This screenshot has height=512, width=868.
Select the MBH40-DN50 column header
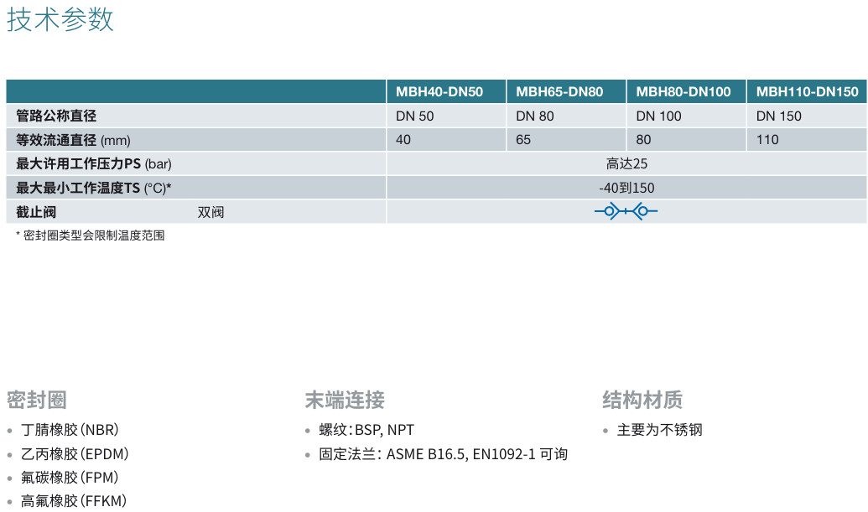coord(439,92)
